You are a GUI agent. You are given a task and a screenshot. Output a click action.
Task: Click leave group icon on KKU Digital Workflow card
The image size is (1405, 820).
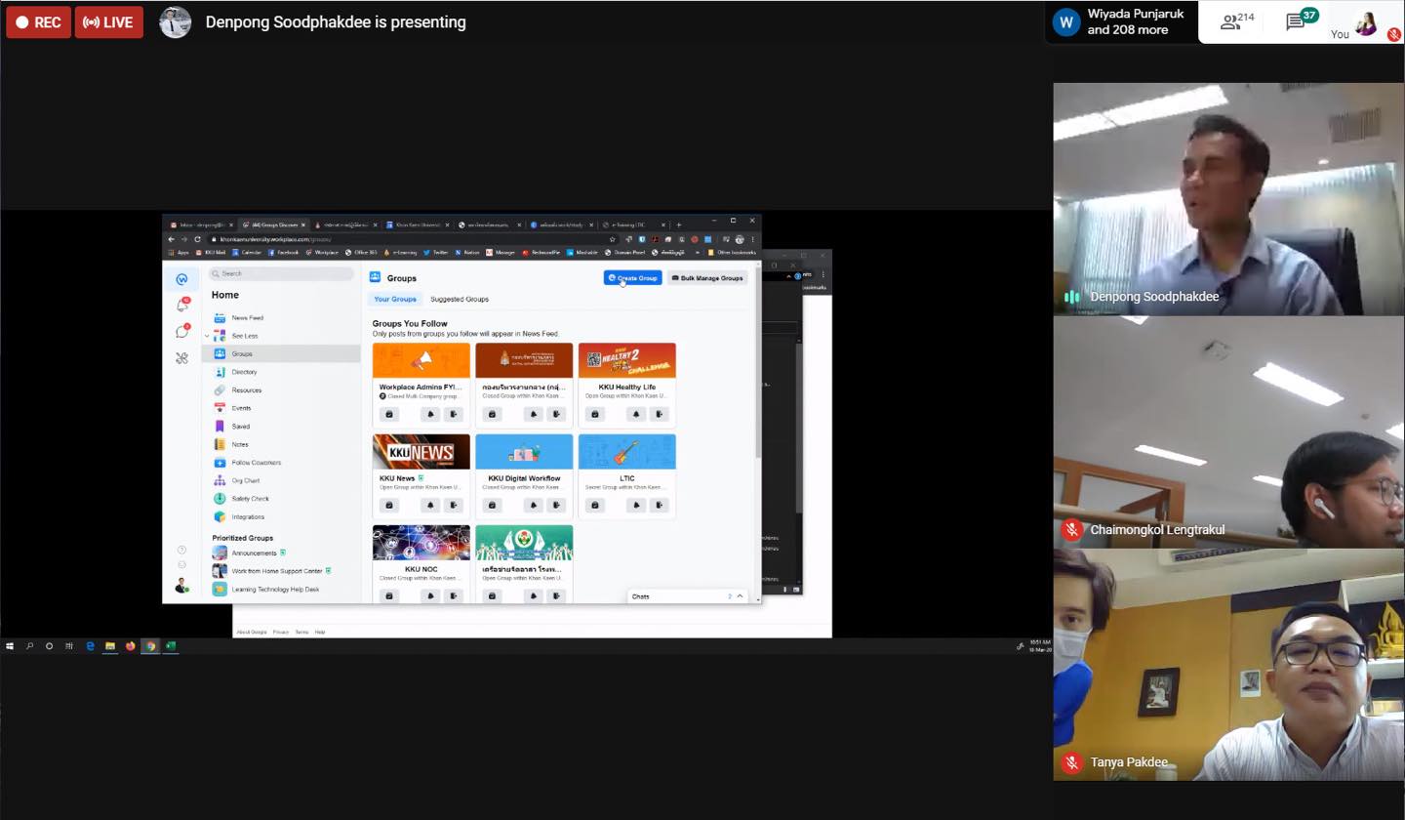click(556, 506)
